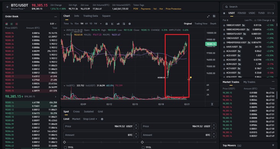The image size is (280, 149).
Task: Switch to the Info tab
Action: [77, 16]
